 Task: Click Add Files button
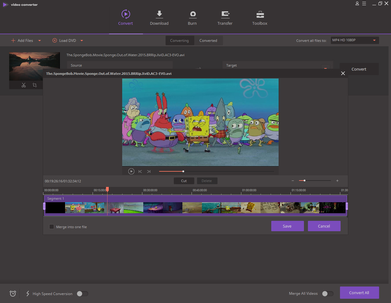[x=22, y=40]
